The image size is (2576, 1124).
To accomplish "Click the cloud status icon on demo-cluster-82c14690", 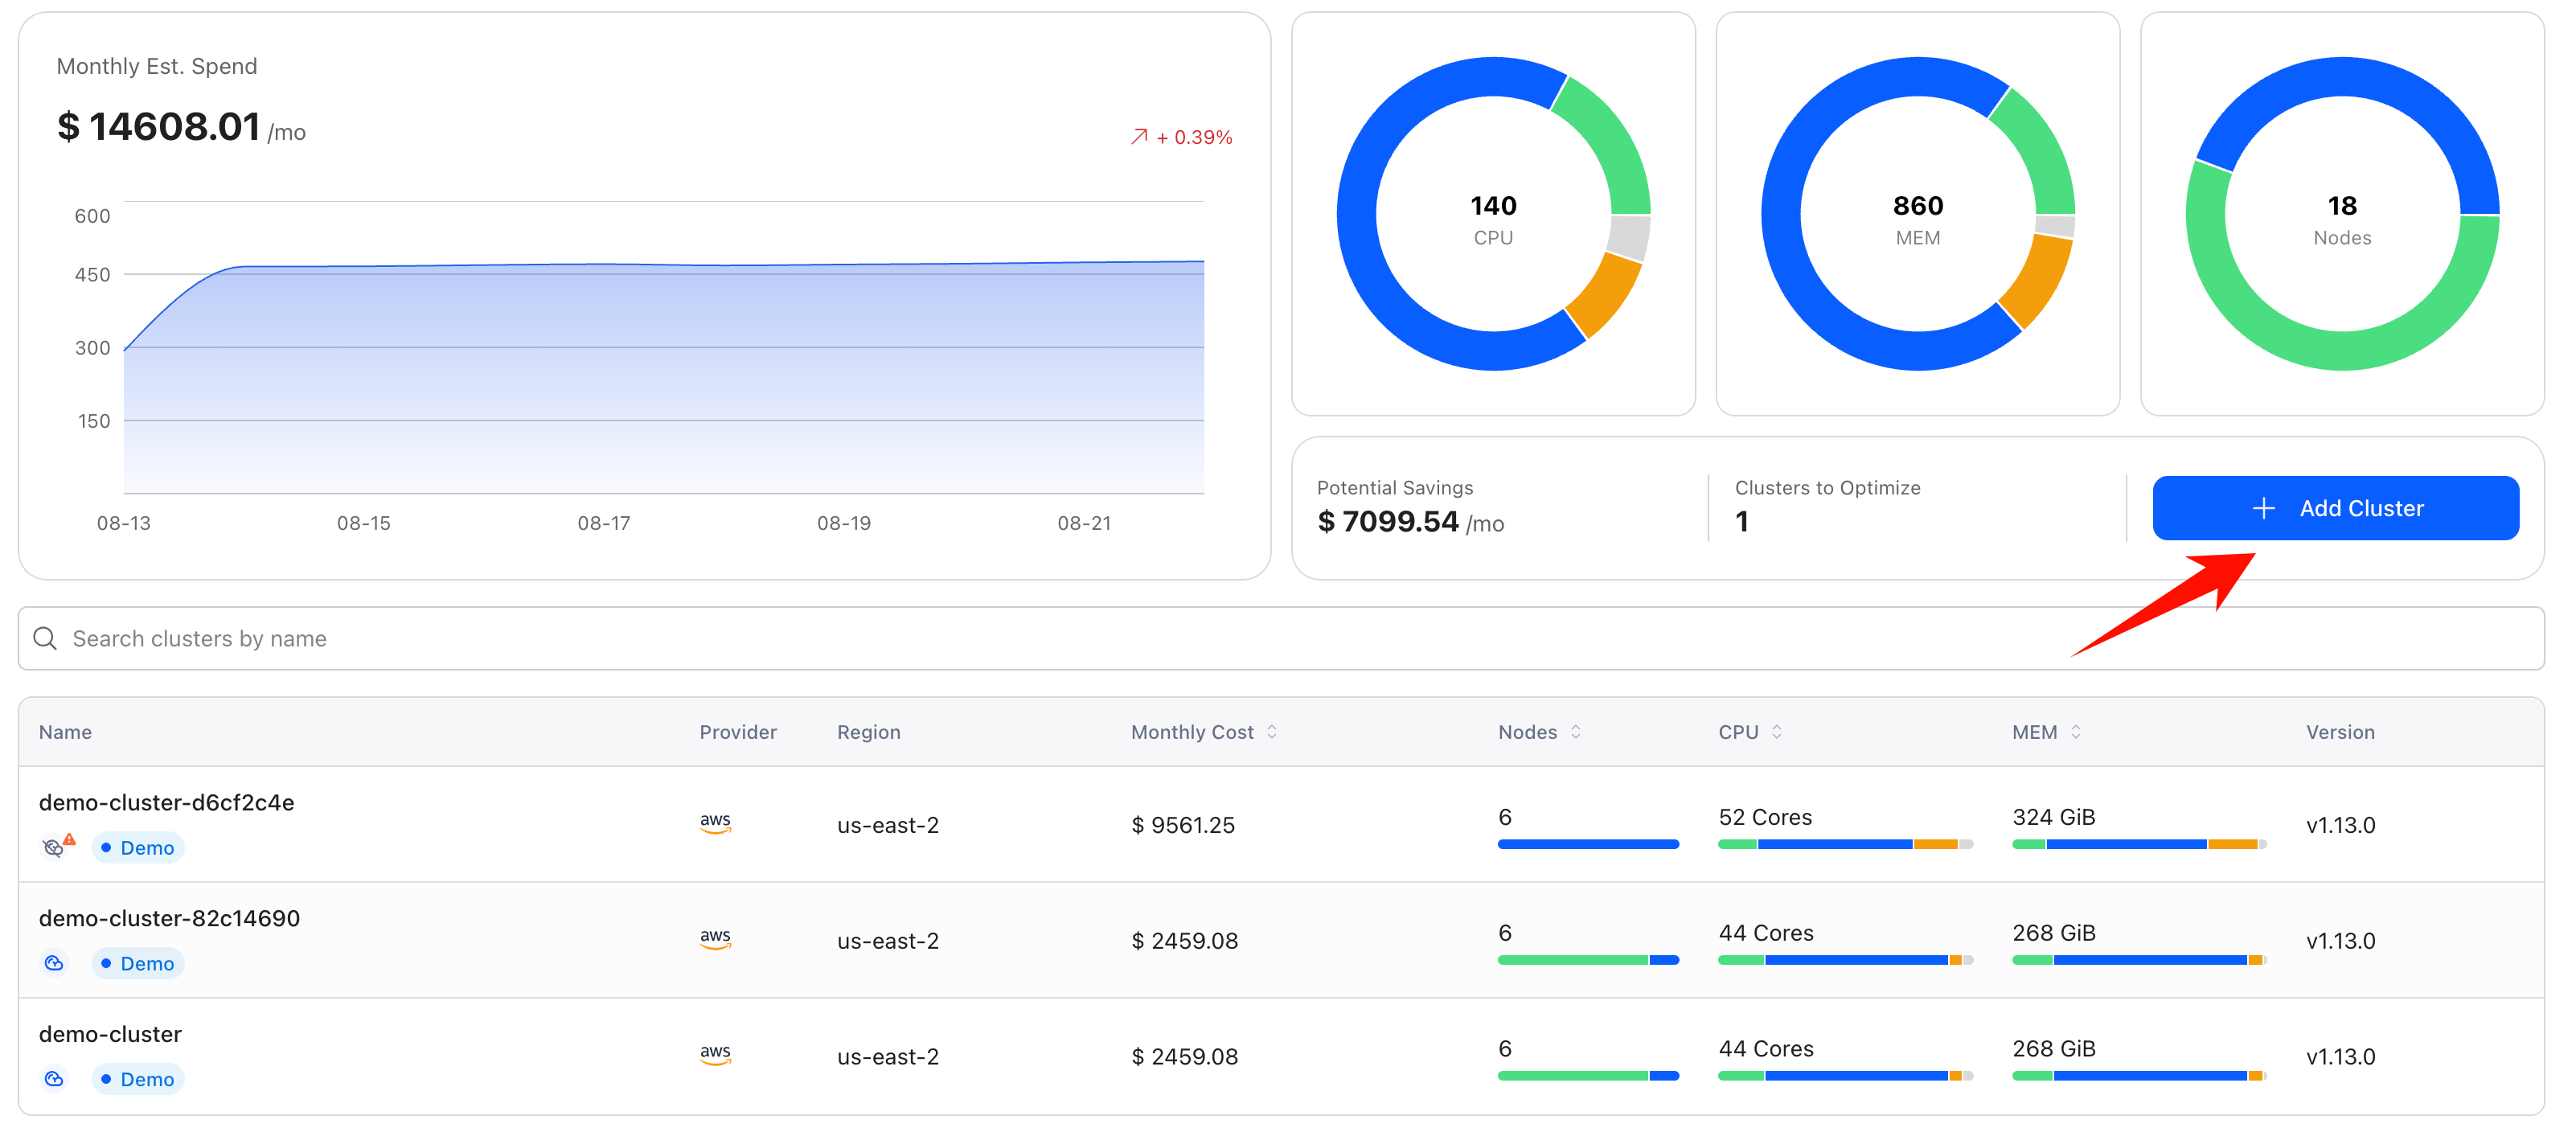I will (x=54, y=962).
